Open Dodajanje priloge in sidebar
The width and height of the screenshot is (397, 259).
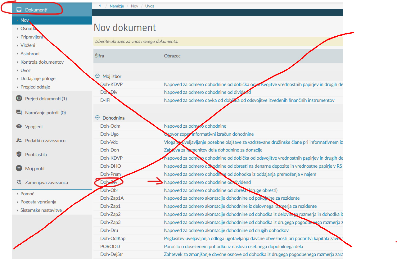(38, 79)
